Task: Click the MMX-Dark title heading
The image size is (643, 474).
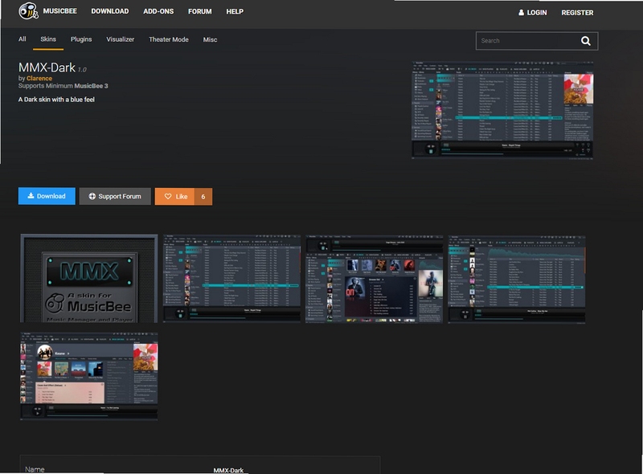Action: click(47, 67)
